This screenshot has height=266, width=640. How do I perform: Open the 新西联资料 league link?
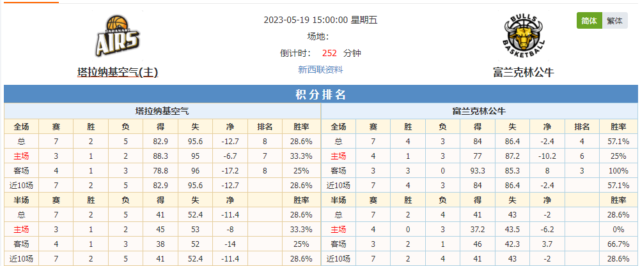tap(320, 70)
